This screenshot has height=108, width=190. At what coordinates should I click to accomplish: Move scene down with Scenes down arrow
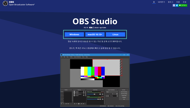pos(68,104)
